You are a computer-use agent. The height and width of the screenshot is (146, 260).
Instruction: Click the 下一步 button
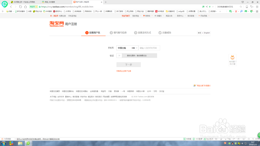click(x=128, y=65)
